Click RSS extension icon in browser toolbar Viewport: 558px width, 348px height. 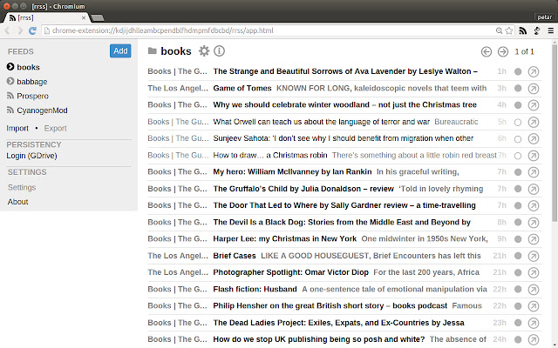(521, 30)
